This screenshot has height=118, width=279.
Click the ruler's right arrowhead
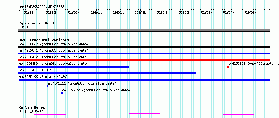(x=269, y=10)
